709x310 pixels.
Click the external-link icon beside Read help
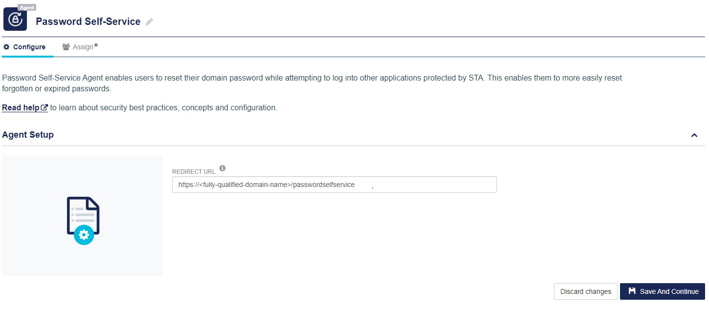point(44,108)
